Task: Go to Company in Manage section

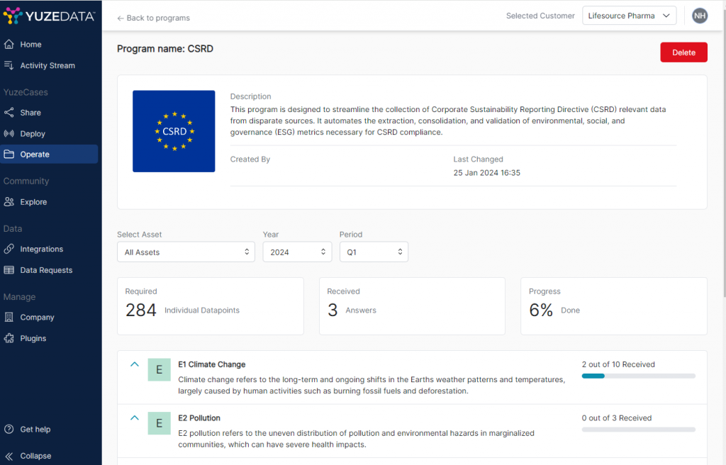Action: click(37, 318)
